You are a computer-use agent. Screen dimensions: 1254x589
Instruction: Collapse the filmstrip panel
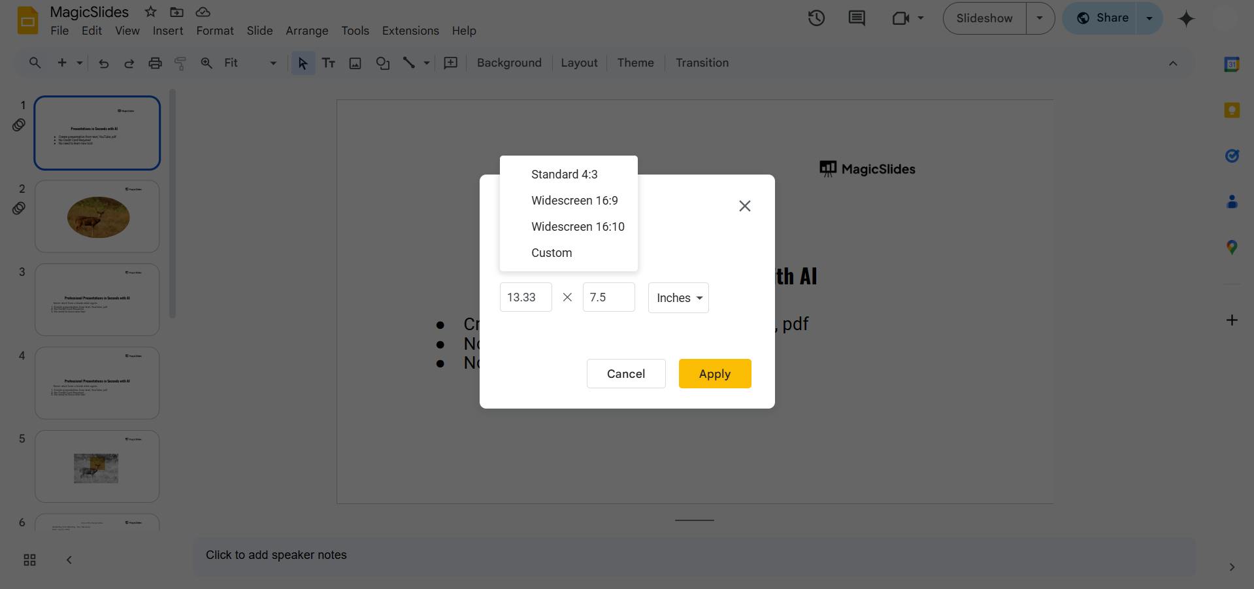69,560
